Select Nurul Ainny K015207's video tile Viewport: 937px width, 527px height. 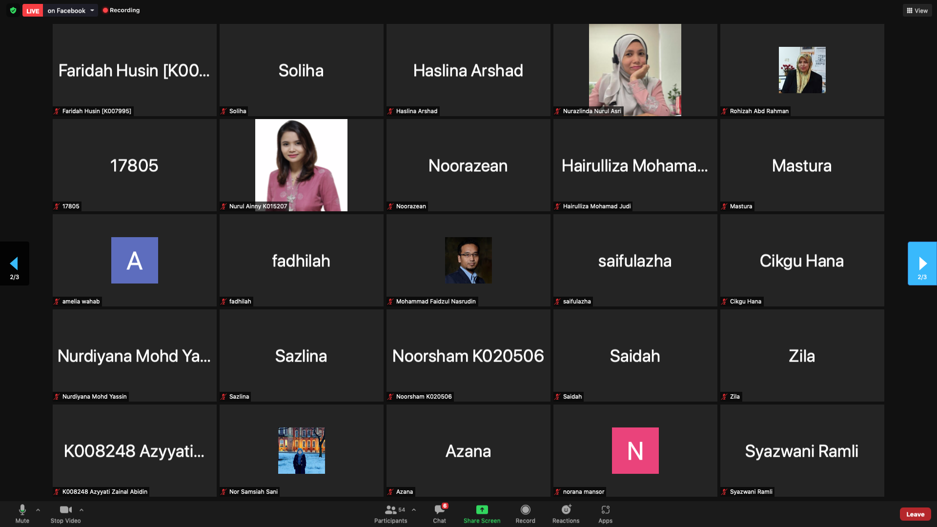(x=301, y=165)
